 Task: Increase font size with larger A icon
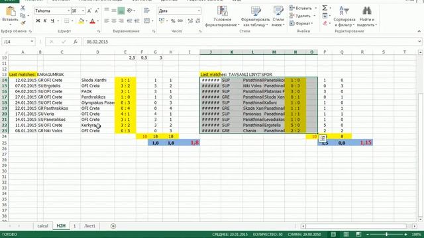(89, 11)
